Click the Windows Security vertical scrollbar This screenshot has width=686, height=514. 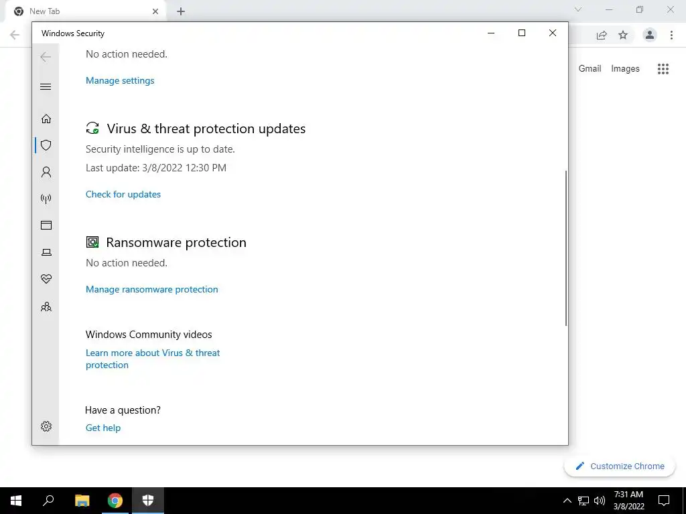tap(565, 248)
